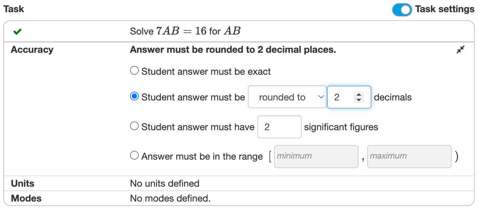Select the 'rounded to' decimals radio button
The height and width of the screenshot is (209, 478).
pyautogui.click(x=134, y=97)
